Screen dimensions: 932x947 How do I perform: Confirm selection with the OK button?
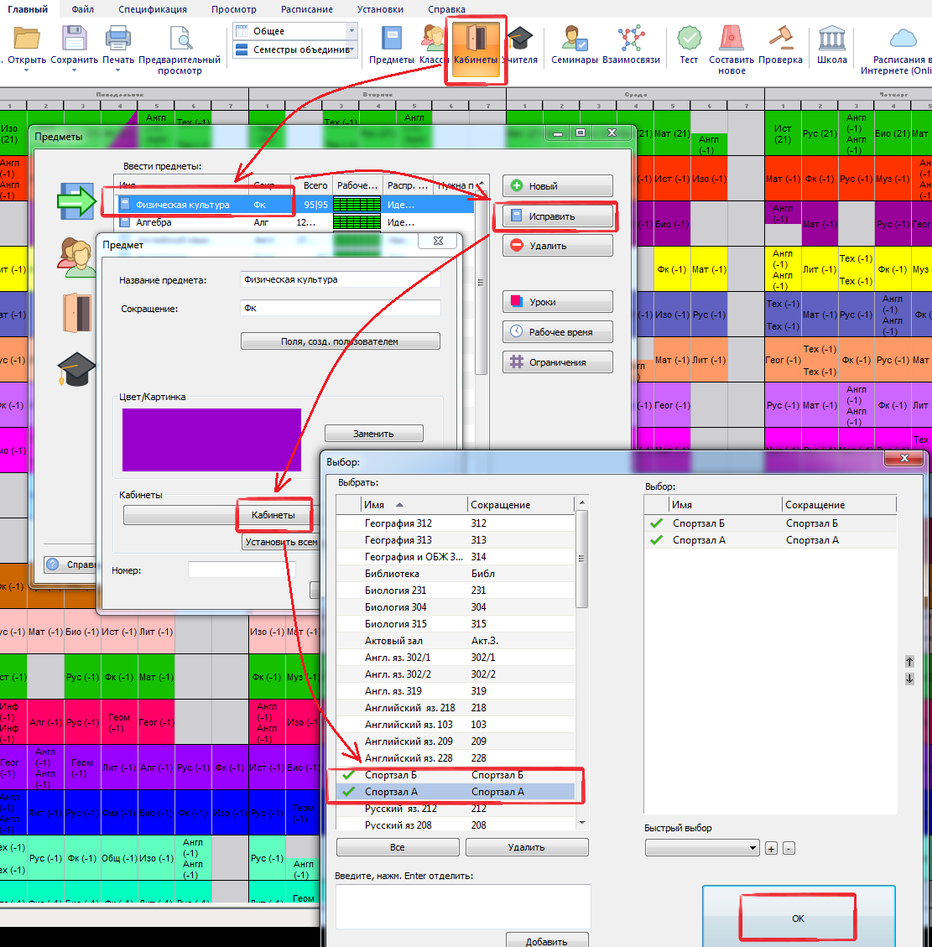[x=798, y=918]
